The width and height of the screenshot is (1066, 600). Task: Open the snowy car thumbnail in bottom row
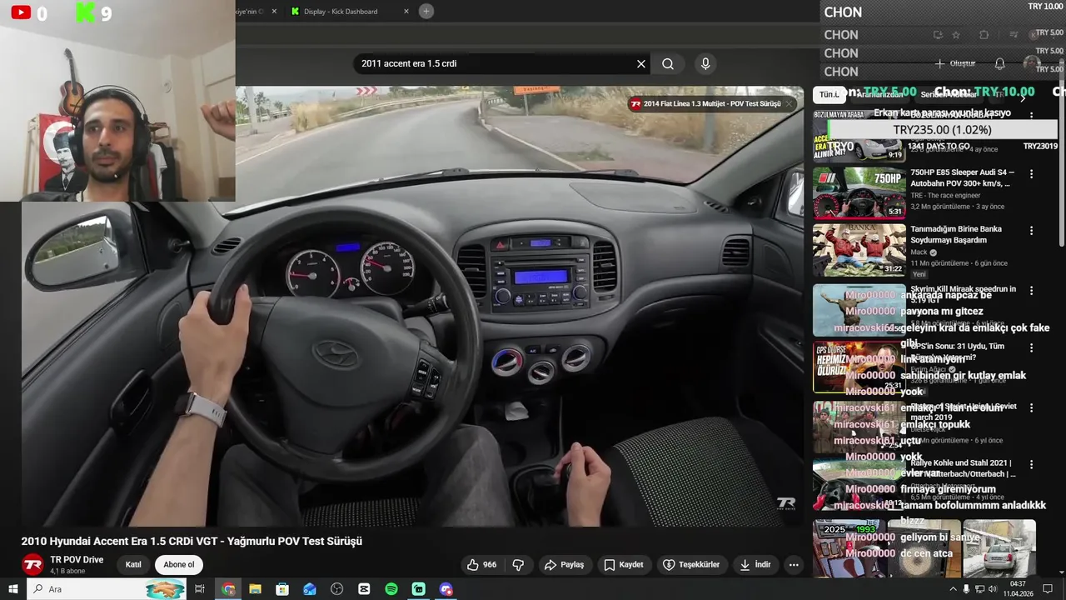[999, 548]
